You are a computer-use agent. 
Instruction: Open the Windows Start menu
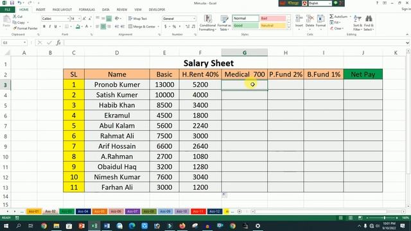[x=6, y=226]
